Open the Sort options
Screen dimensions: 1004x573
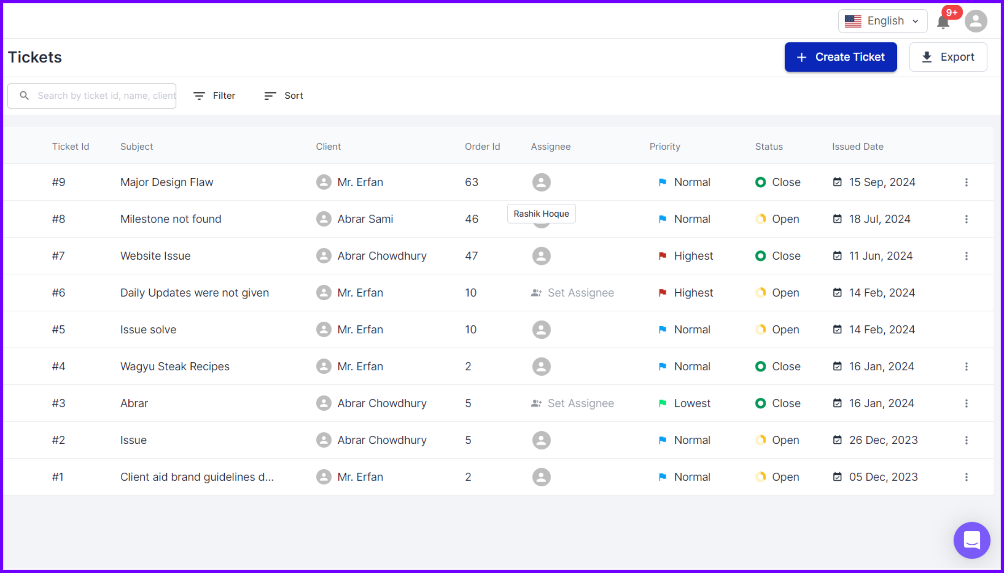coord(284,96)
